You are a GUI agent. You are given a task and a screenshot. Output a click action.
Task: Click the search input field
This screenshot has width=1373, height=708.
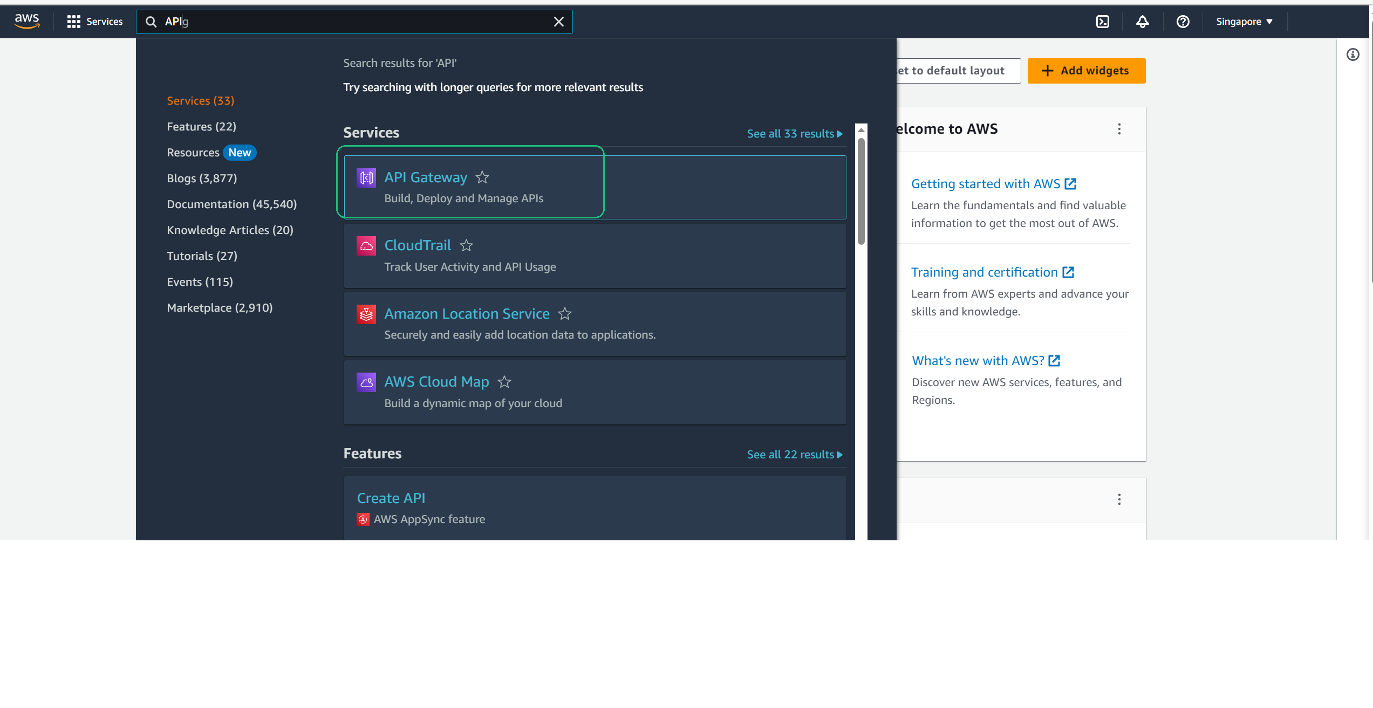(x=354, y=22)
